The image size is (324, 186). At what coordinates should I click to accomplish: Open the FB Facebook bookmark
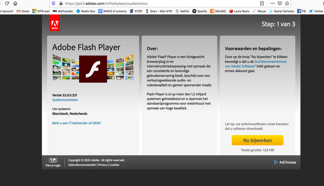point(301,11)
